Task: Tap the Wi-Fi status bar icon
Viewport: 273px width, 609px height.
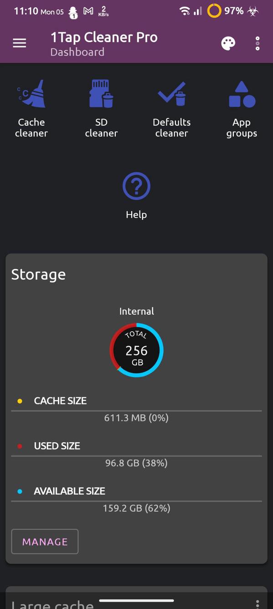Action: 185,11
